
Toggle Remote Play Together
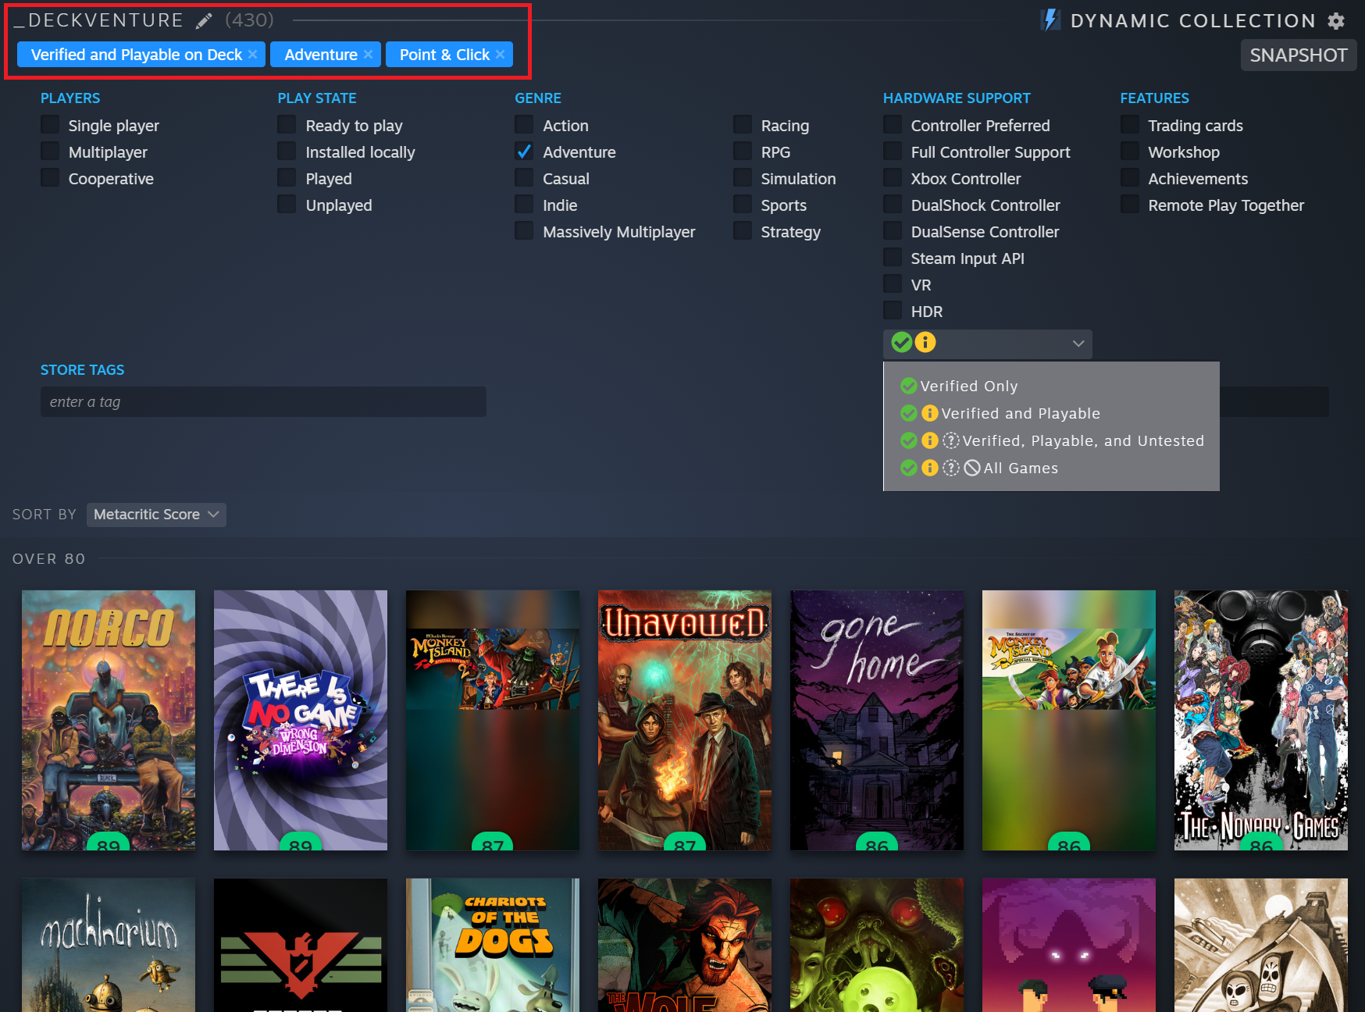1130,205
